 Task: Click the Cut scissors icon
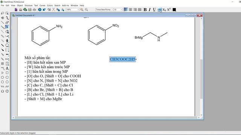click(x=53, y=10)
